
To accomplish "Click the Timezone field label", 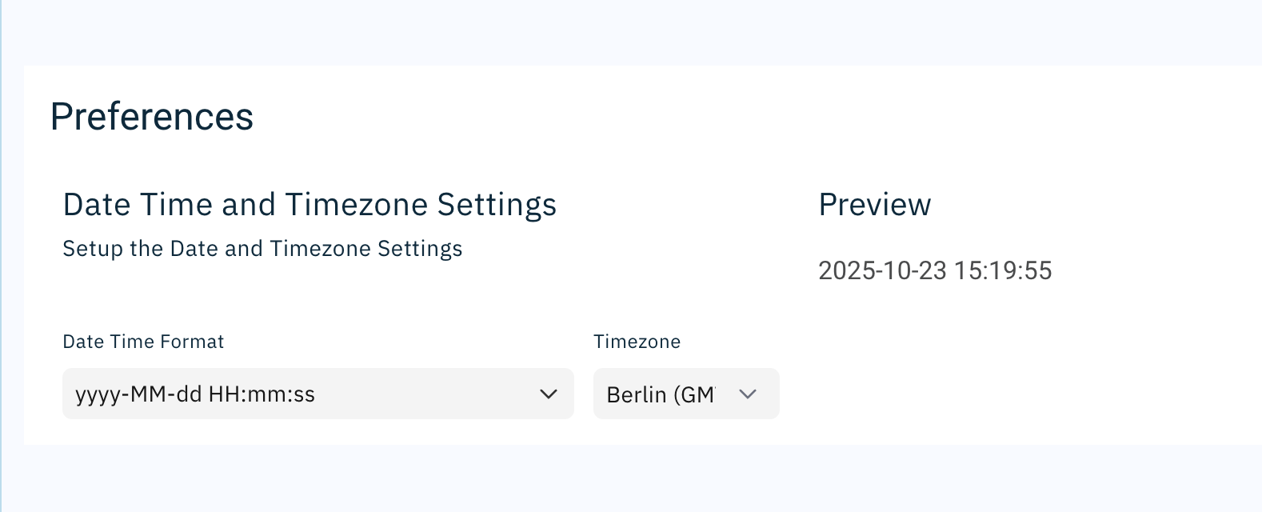I will (637, 342).
